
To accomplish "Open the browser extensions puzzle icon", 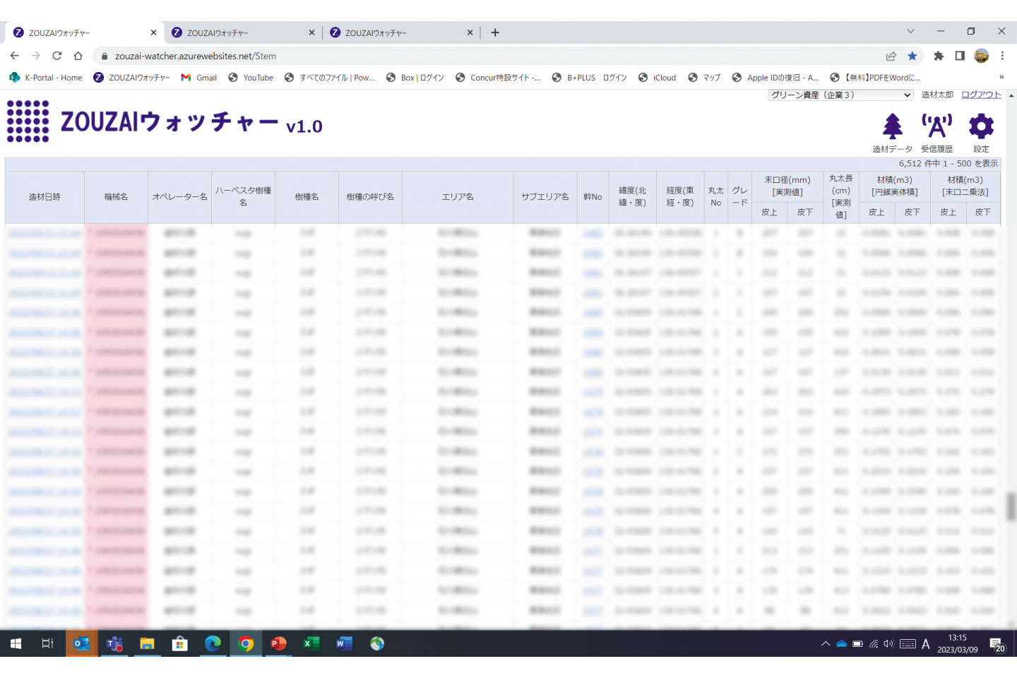I will (x=939, y=56).
